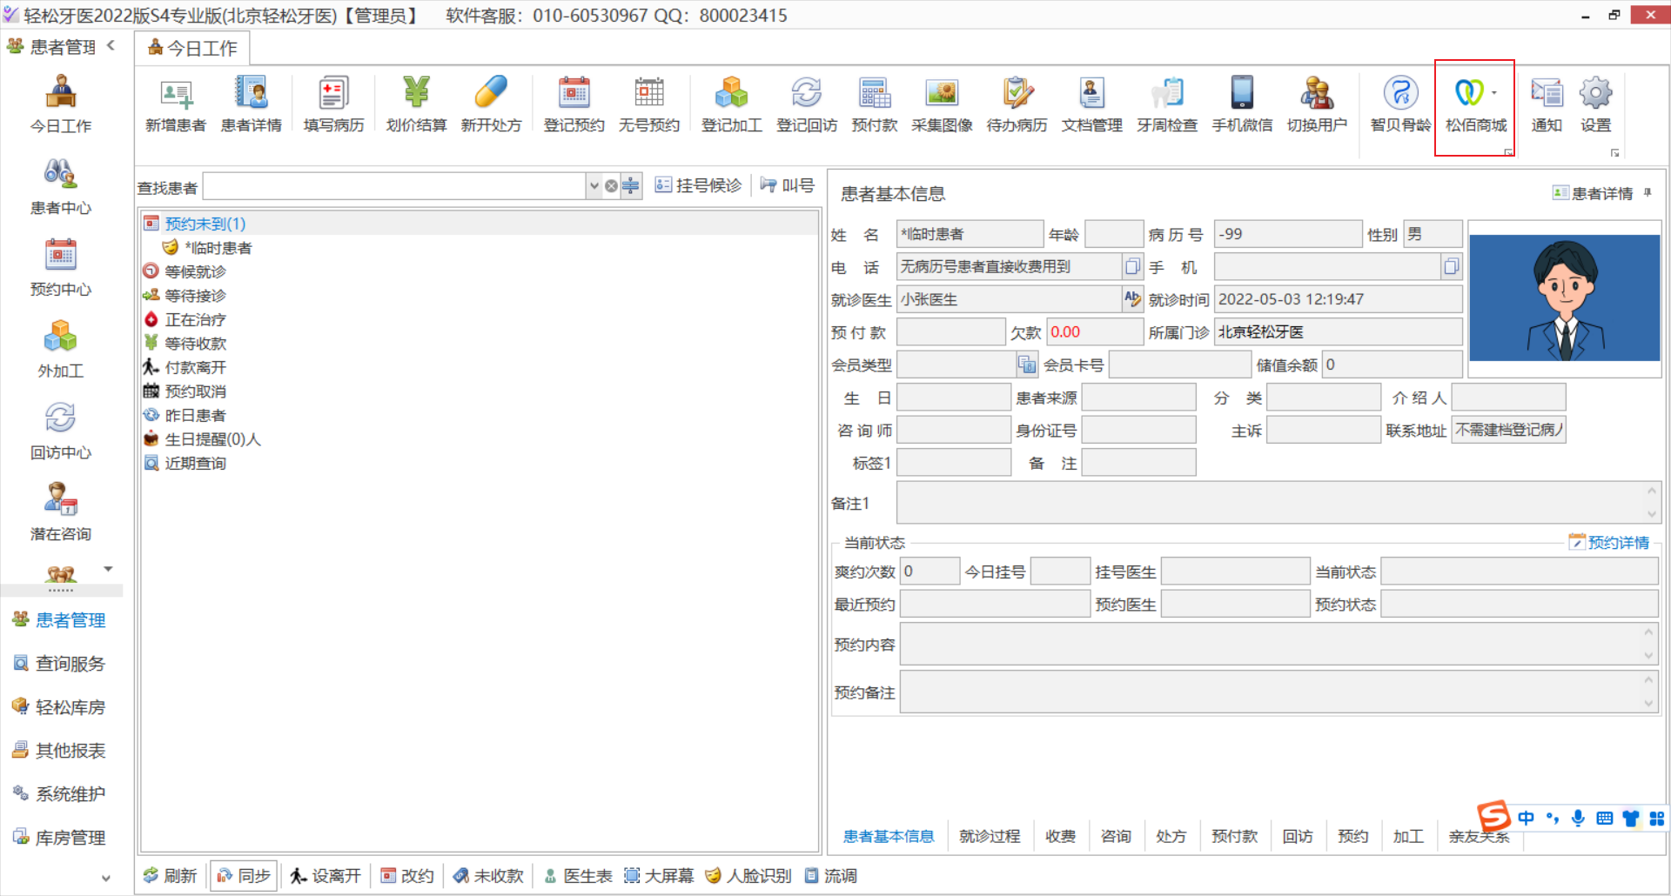Open the 会员类型 picker button
1671x896 pixels.
pos(1027,364)
